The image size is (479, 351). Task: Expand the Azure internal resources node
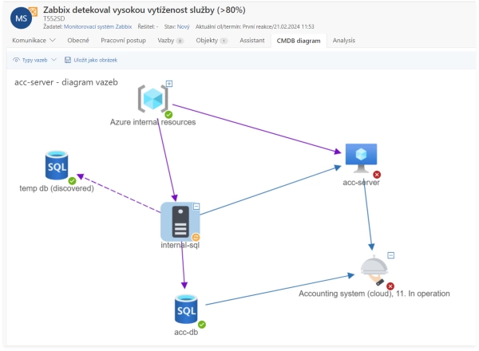[169, 84]
